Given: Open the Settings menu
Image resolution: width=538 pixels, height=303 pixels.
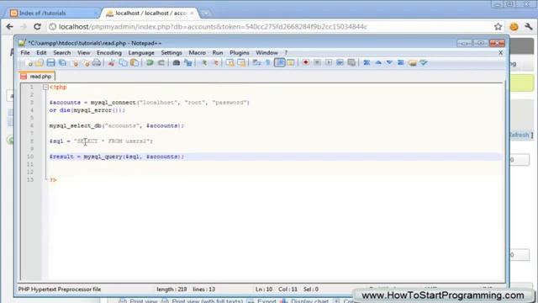Looking at the screenshot, I should point(171,53).
